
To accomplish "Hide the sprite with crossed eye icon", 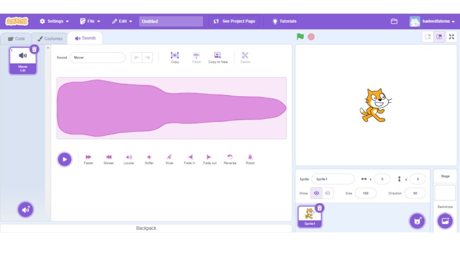I will click(x=327, y=193).
